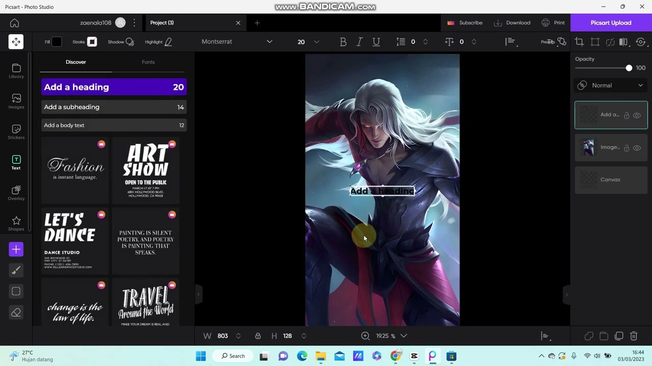
Task: Open the Stickers panel
Action: click(x=16, y=131)
